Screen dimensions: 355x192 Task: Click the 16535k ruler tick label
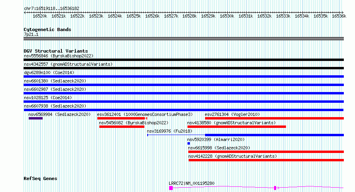(x=321, y=16)
